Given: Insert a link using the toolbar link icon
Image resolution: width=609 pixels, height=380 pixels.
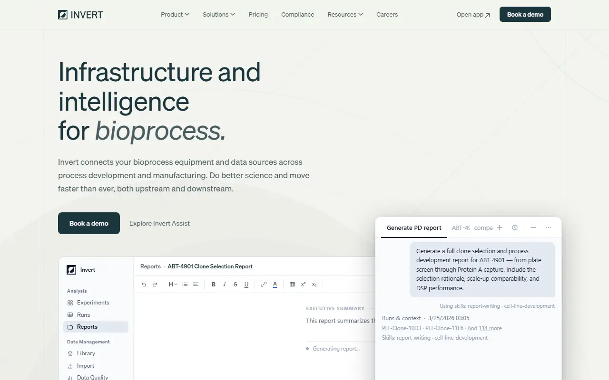Looking at the screenshot, I should pos(264,285).
